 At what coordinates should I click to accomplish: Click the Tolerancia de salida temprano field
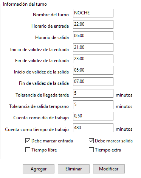point(93,105)
